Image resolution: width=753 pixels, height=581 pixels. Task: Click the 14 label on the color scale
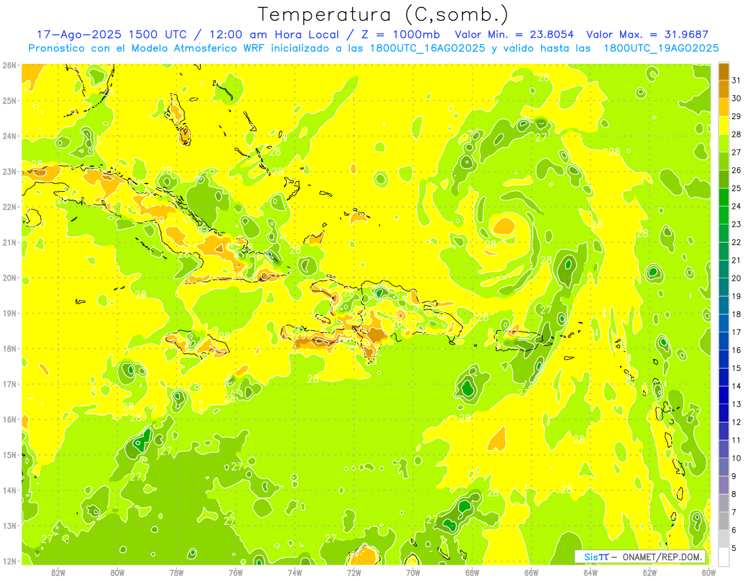tap(737, 386)
